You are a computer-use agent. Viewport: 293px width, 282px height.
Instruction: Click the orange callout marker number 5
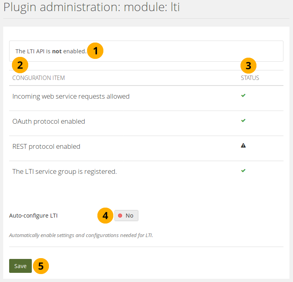coord(41,266)
